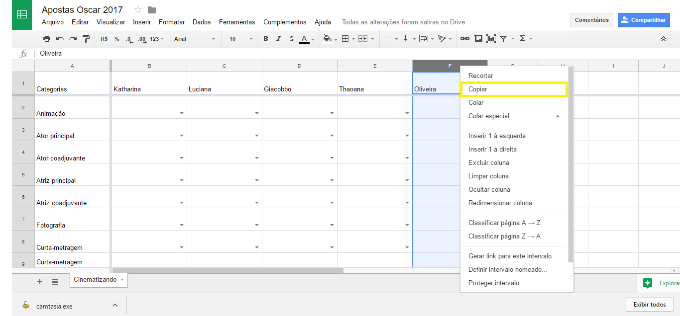Open the move-to-folder icon

(x=152, y=10)
